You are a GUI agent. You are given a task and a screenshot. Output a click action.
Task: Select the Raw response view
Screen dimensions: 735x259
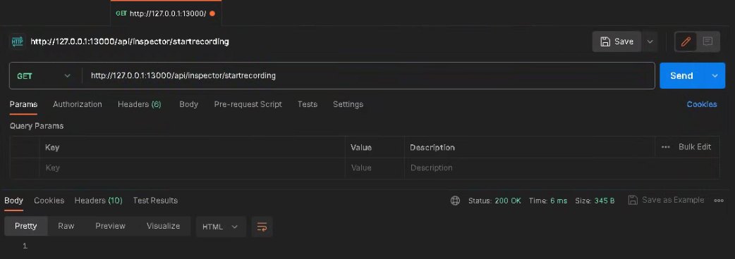coord(66,227)
